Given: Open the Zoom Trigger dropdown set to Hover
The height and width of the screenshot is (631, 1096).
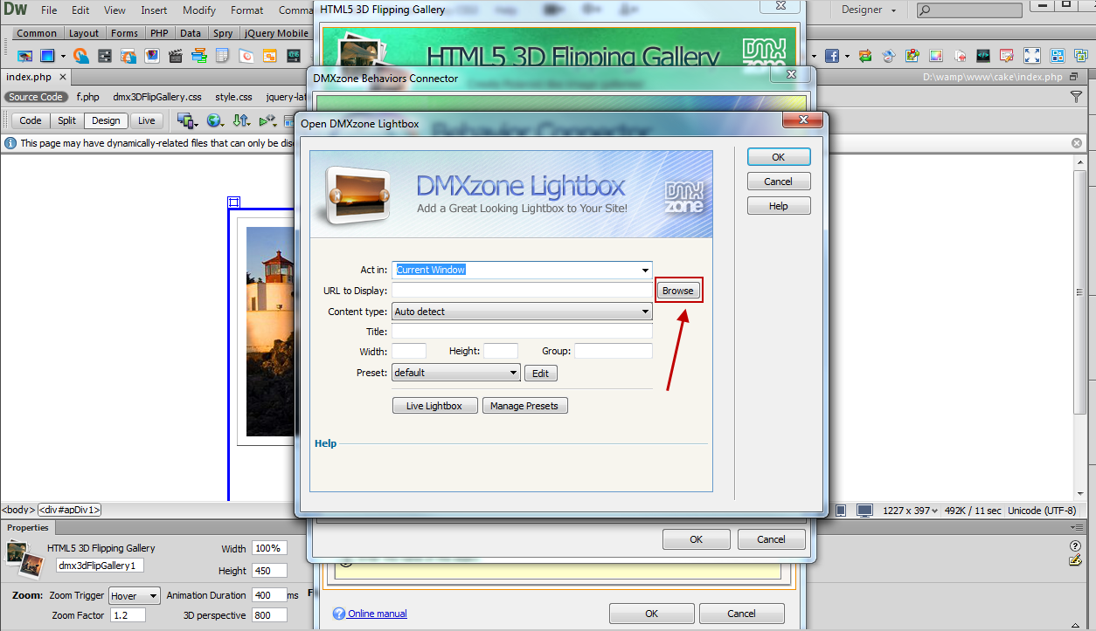Looking at the screenshot, I should click(x=135, y=596).
